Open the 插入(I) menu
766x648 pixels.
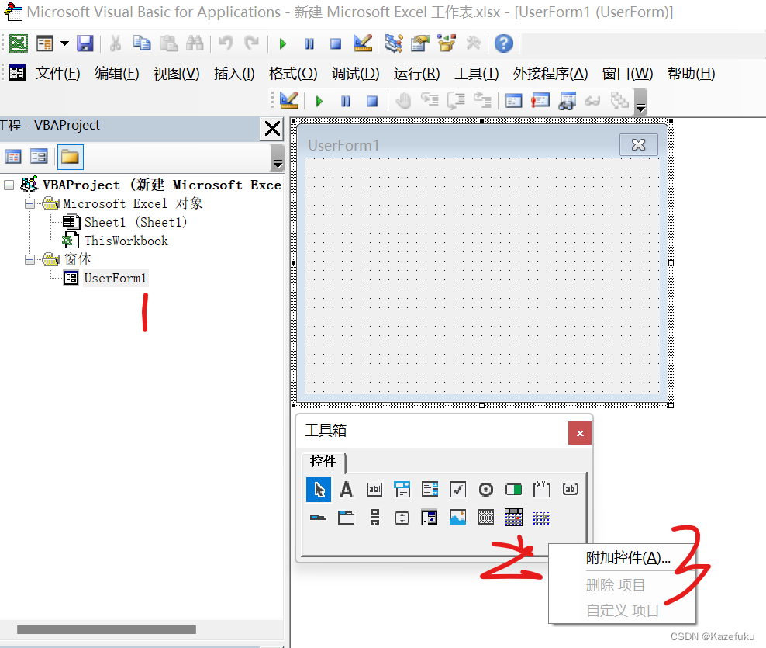(x=234, y=74)
